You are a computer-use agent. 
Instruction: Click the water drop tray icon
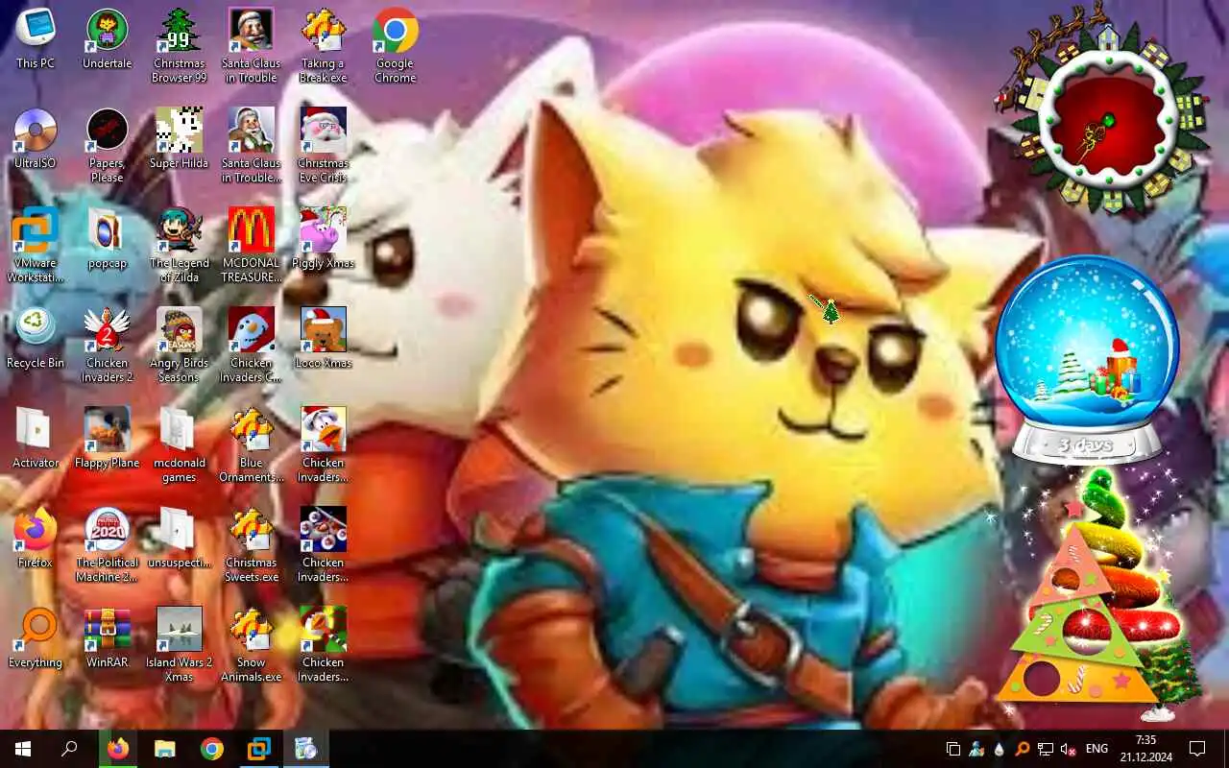[1000, 749]
